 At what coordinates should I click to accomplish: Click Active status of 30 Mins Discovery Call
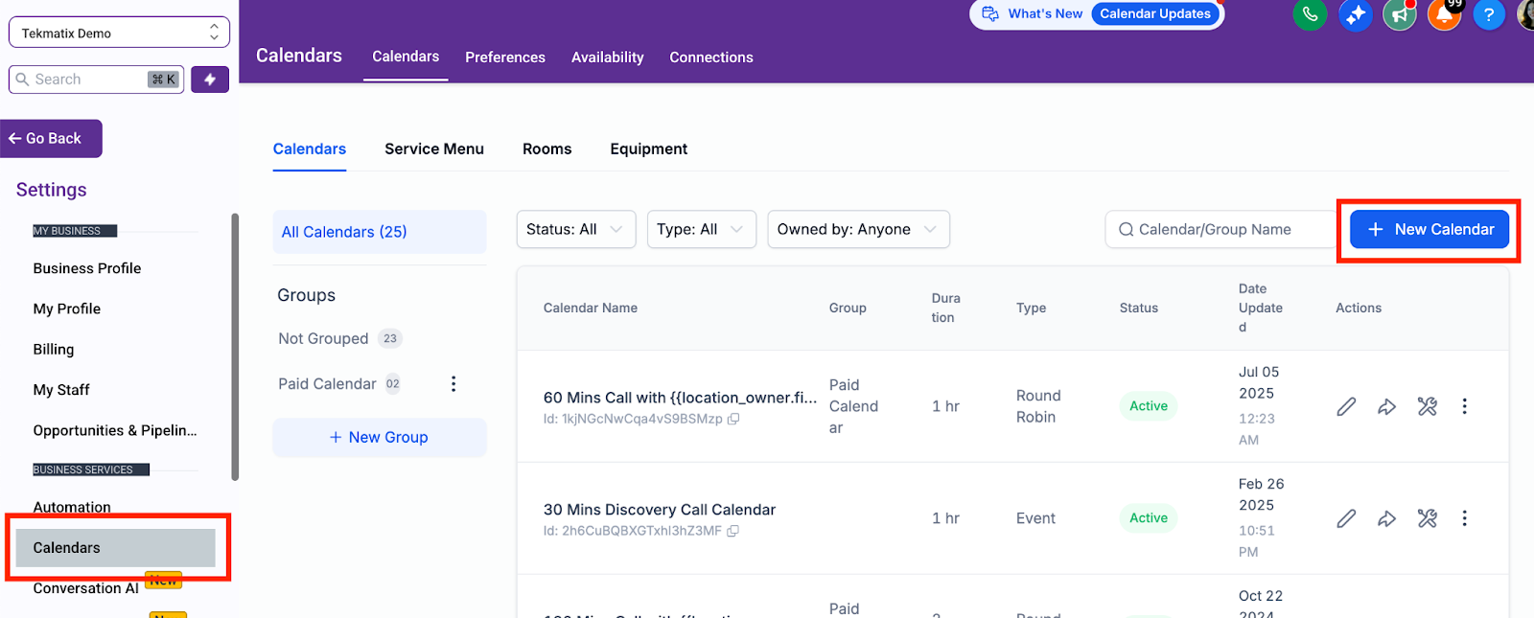coord(1149,518)
